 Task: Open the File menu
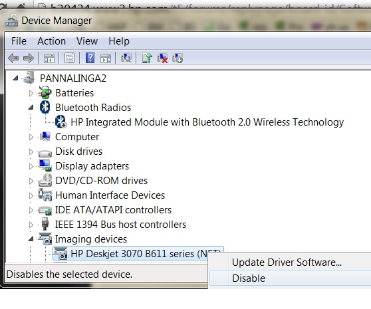tap(19, 41)
